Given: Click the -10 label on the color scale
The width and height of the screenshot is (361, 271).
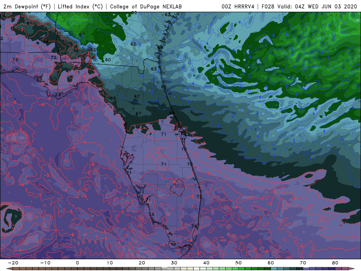Looking at the screenshot, I should (x=45, y=263).
